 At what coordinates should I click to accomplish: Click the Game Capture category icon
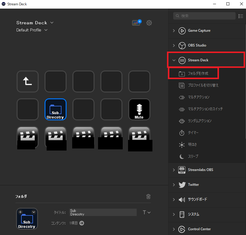(x=182, y=31)
